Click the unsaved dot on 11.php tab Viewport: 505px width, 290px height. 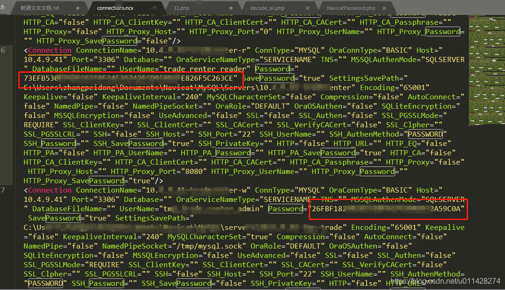(x=231, y=8)
